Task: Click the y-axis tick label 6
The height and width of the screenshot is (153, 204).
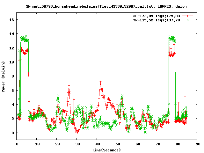Action: (x=13, y=91)
